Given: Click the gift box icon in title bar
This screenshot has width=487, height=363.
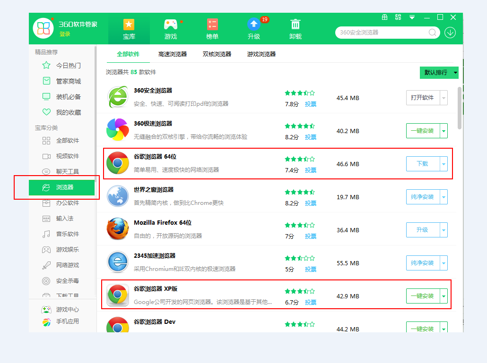Looking at the screenshot, I should (384, 17).
